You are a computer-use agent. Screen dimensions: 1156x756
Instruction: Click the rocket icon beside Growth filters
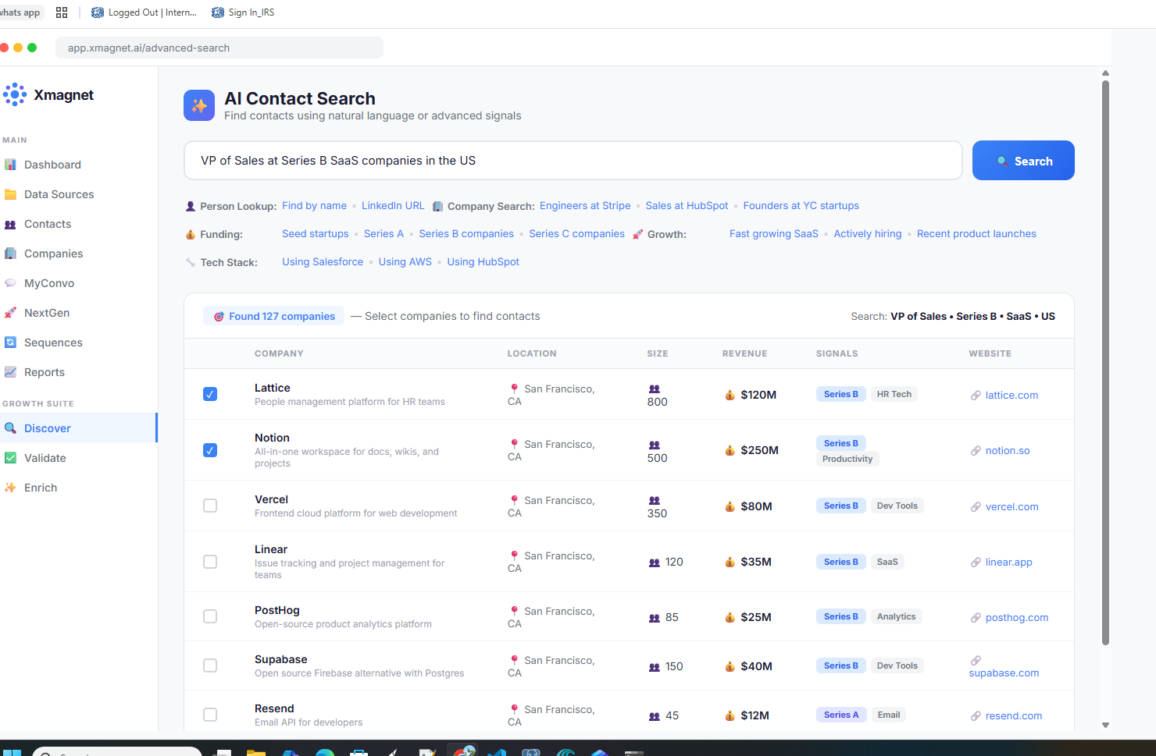pos(637,233)
